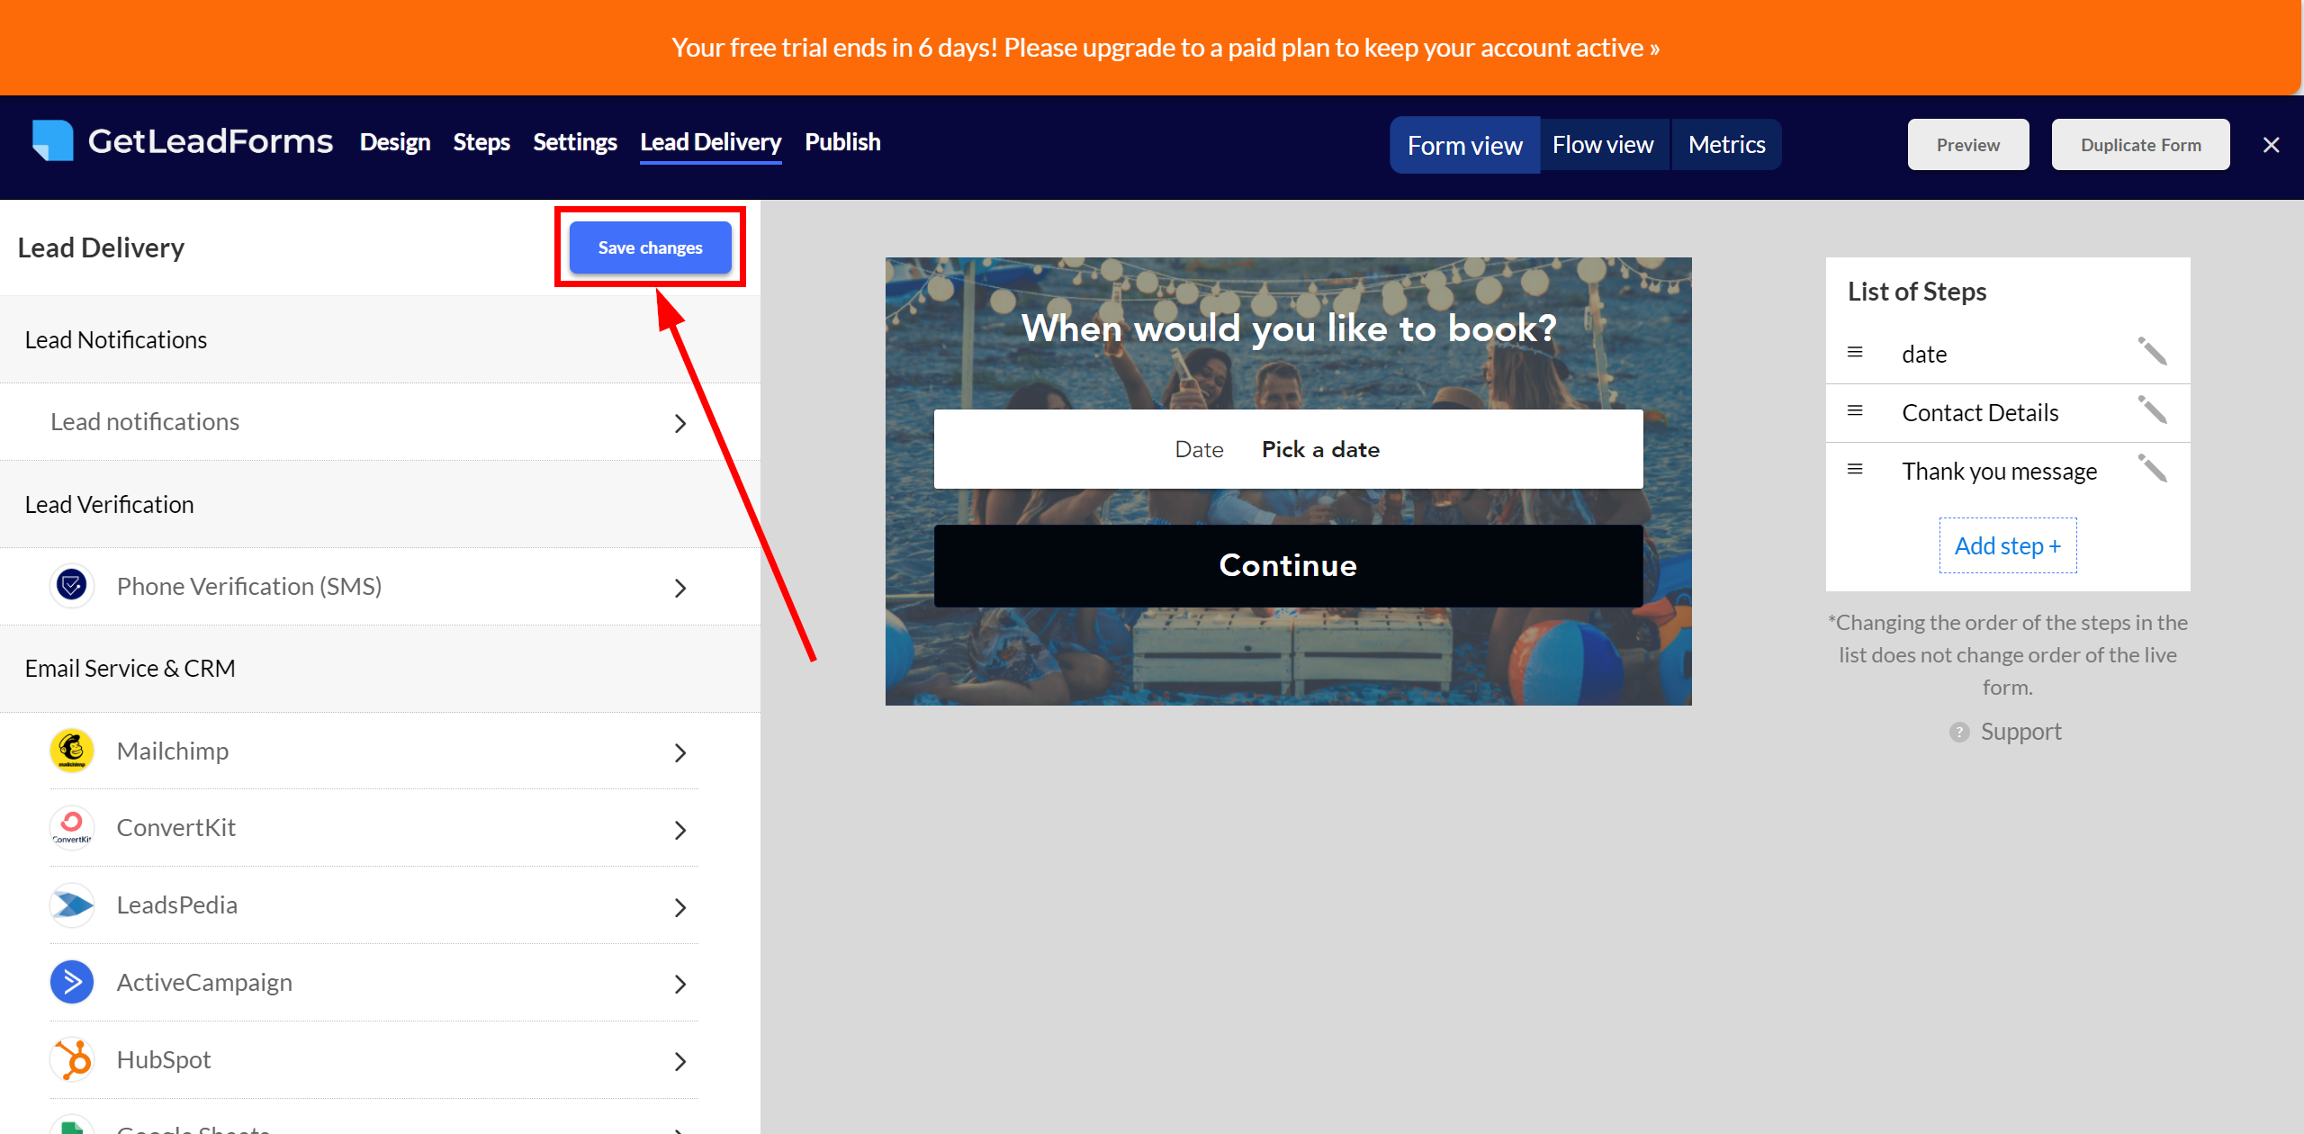The height and width of the screenshot is (1134, 2304).
Task: Select 'date' in List of Steps
Action: coord(1924,355)
